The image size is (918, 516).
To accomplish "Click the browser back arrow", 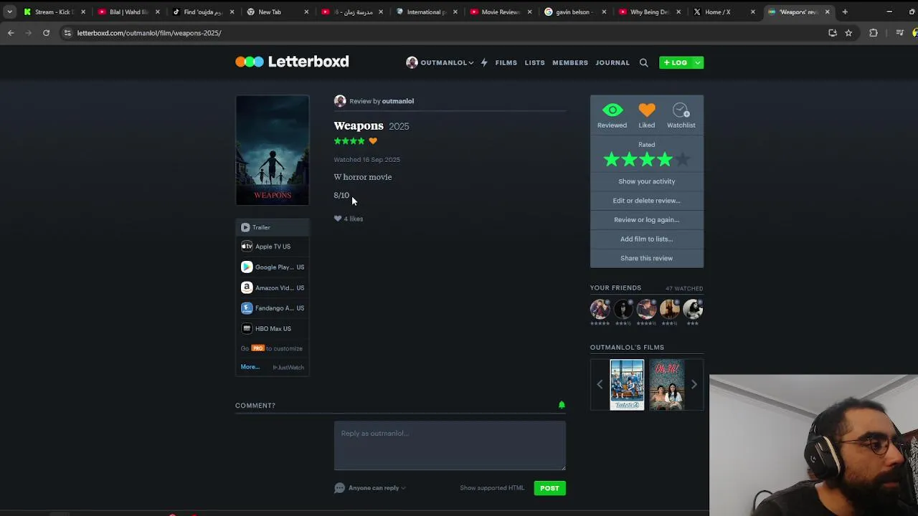I will click(11, 33).
